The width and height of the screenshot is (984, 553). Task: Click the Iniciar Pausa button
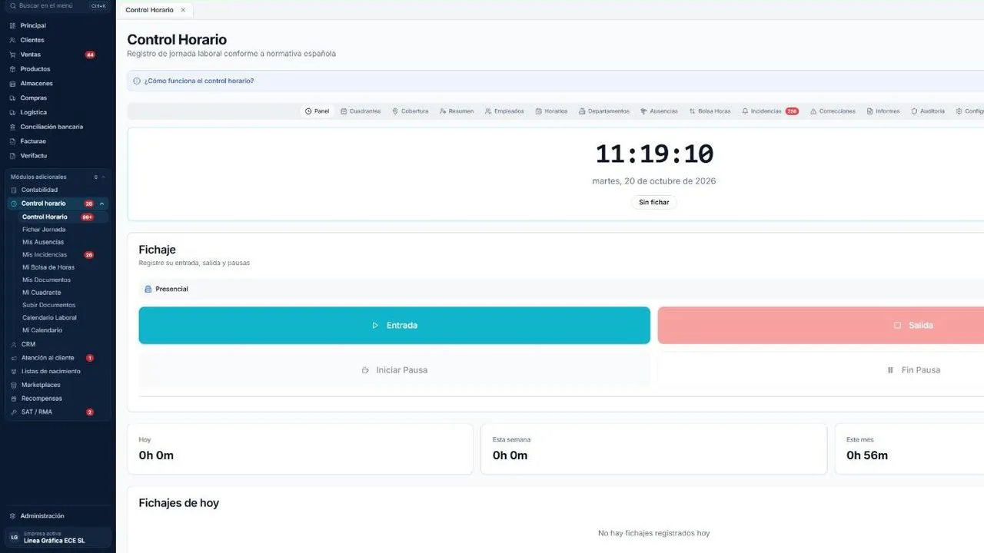(394, 370)
